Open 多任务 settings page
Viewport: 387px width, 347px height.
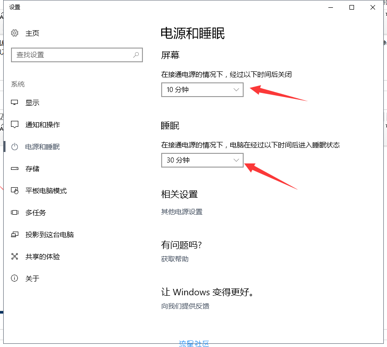(36, 212)
